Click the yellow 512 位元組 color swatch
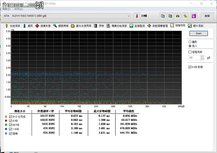The image size is (217, 153). click(x=6, y=117)
